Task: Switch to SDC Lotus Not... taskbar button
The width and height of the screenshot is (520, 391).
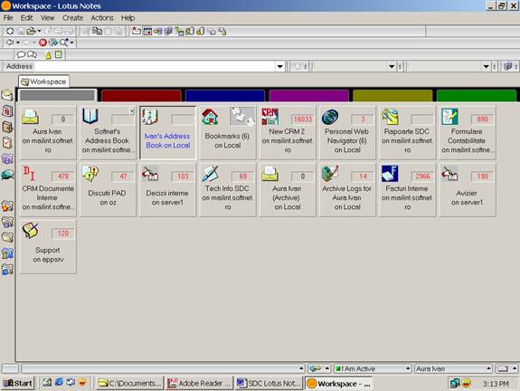Action: click(x=269, y=384)
